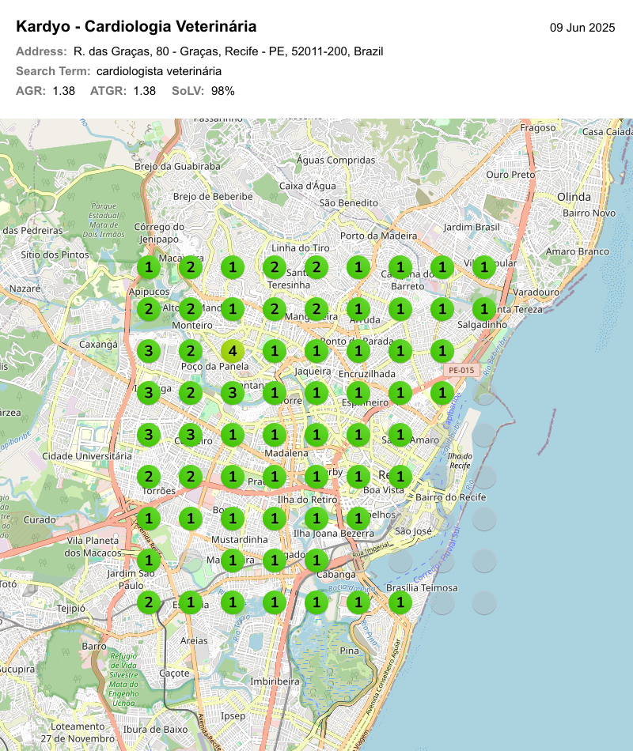The image size is (633, 751).
Task: Select the rank 3 marker beside Caxangá
Action: pos(148,350)
